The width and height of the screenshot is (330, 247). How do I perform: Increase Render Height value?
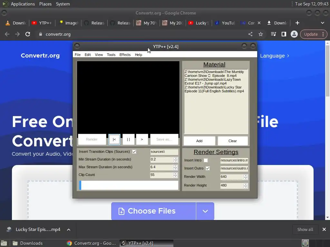pos(245,184)
